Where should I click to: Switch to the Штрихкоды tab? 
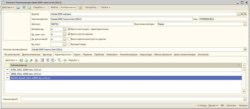(x=146, y=54)
